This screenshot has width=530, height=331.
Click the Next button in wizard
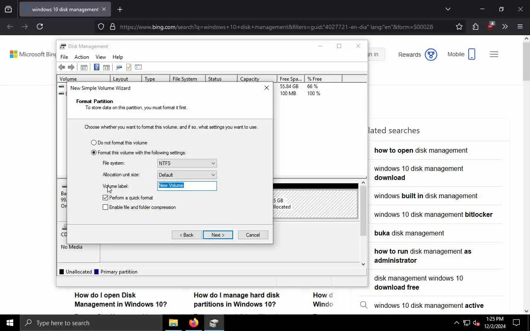(218, 235)
